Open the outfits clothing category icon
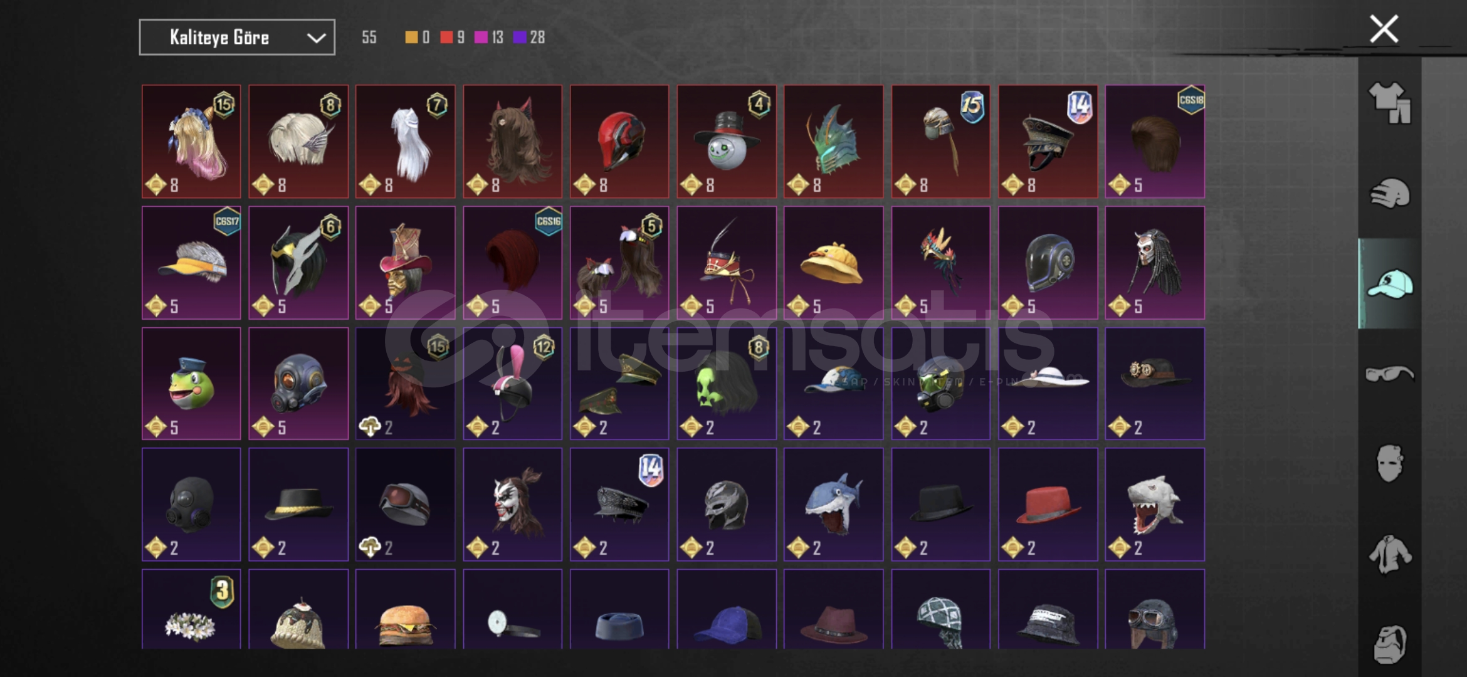 tap(1389, 103)
